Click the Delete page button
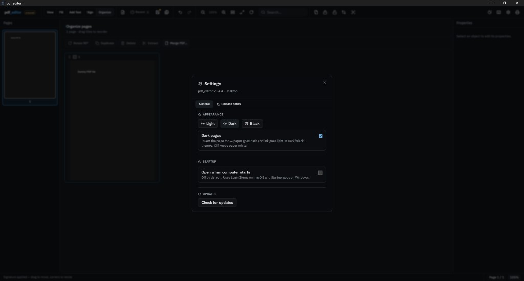The width and height of the screenshot is (524, 281). pos(128,43)
